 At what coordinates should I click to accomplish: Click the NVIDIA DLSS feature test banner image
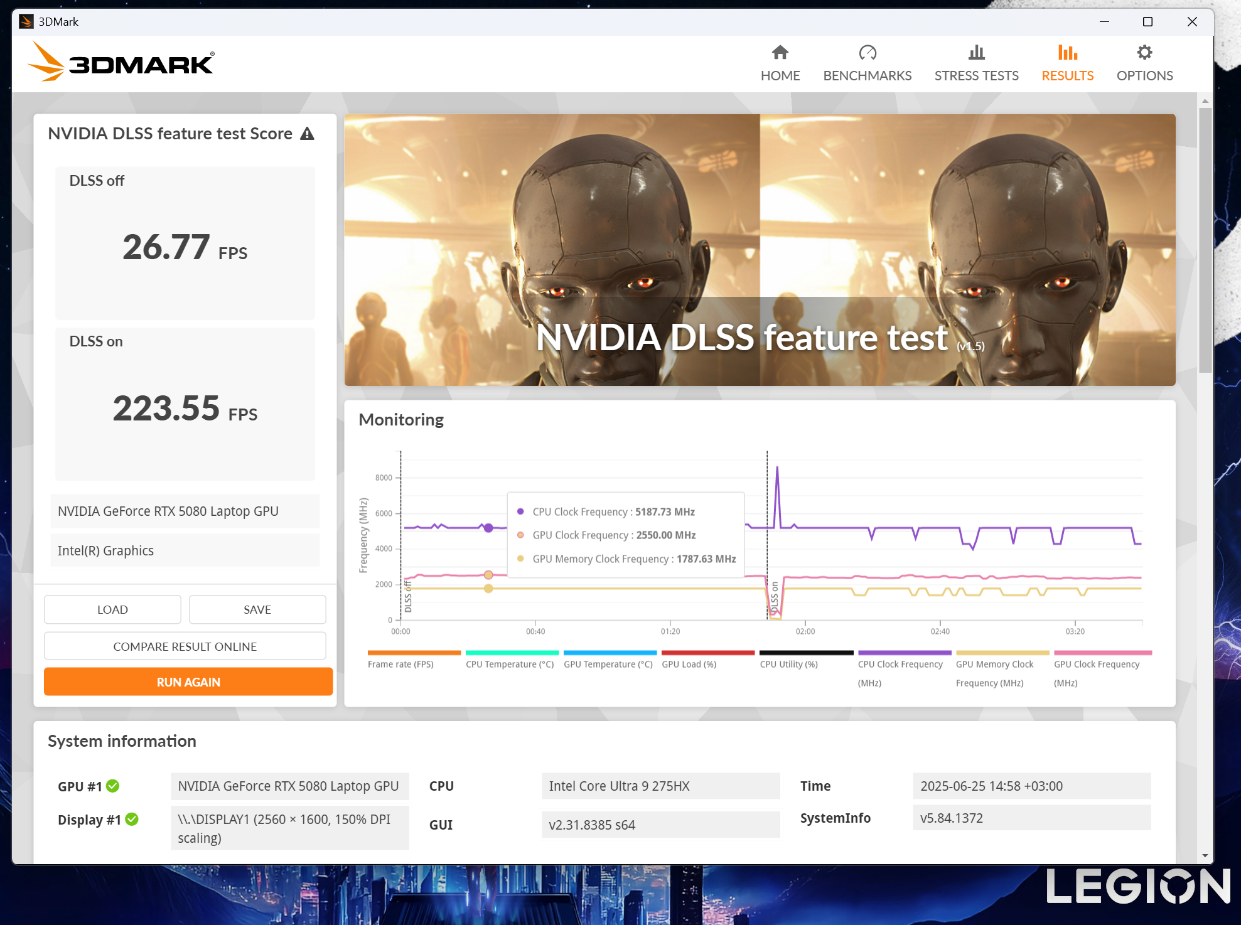(760, 250)
